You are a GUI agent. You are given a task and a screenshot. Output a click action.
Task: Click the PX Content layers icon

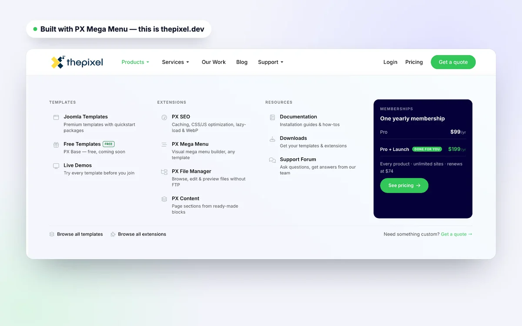(x=164, y=199)
